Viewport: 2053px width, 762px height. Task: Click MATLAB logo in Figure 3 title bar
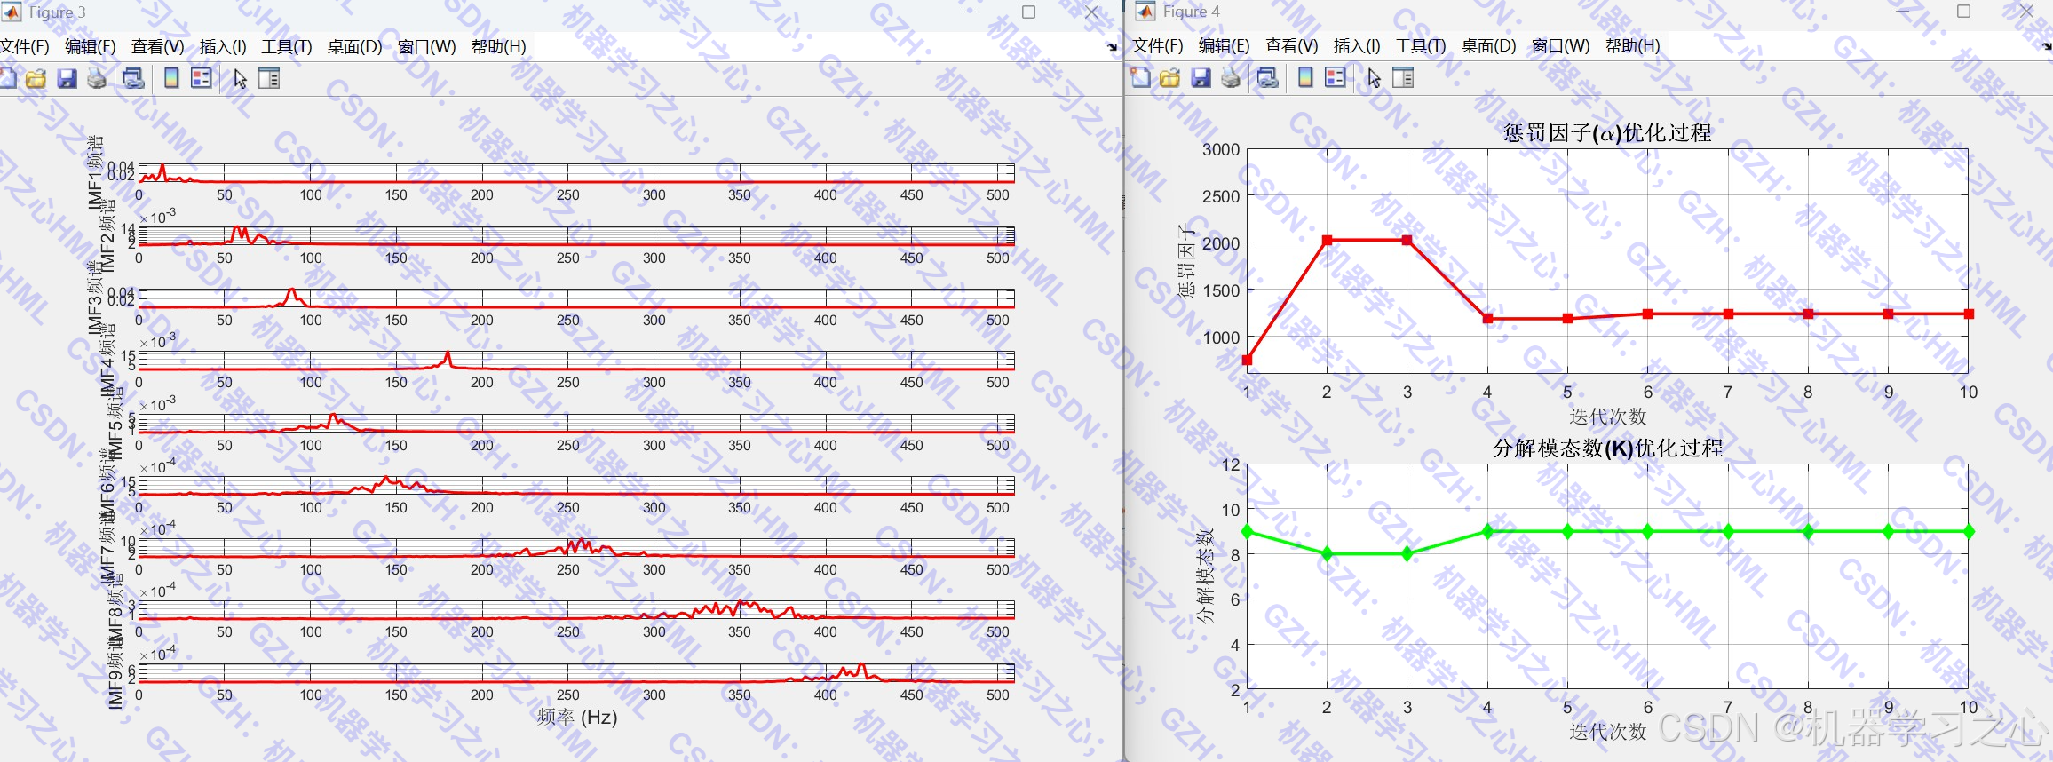tap(12, 12)
